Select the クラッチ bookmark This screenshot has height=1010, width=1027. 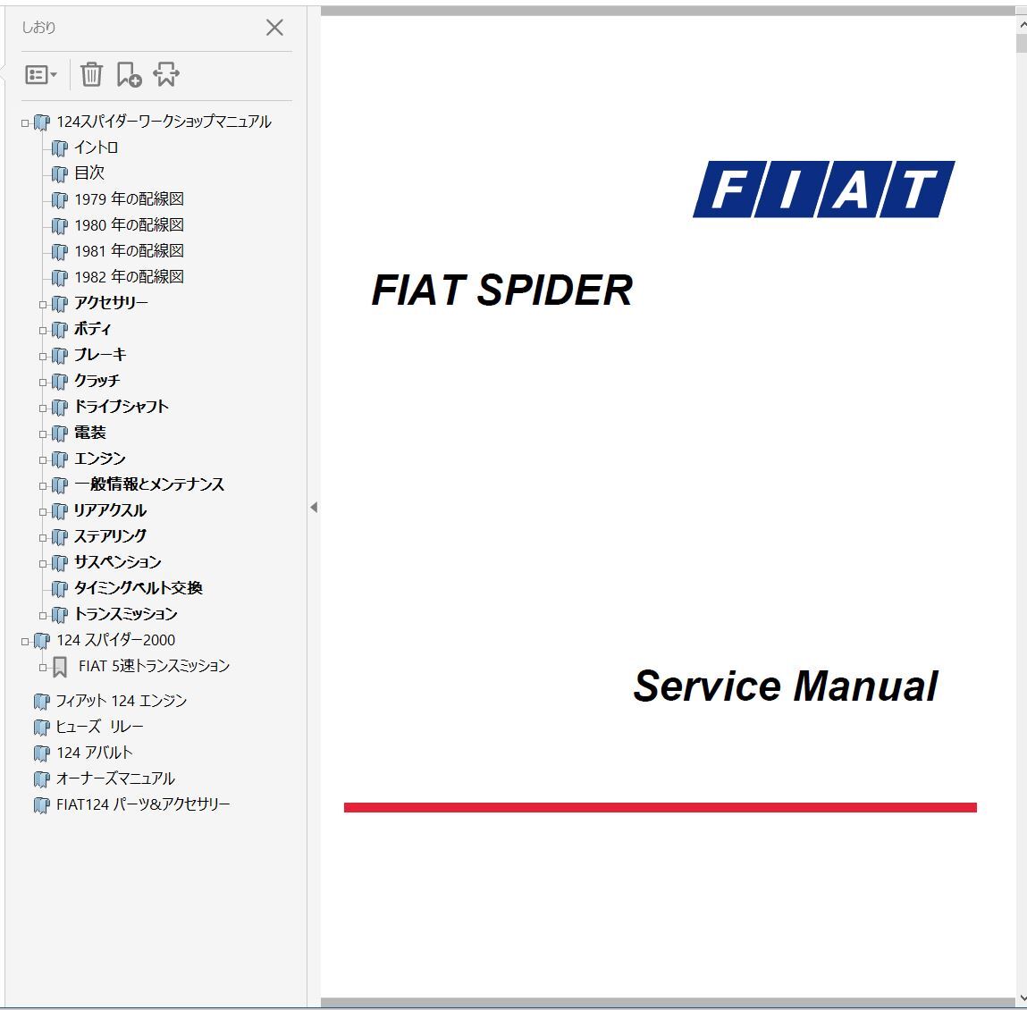pos(97,381)
